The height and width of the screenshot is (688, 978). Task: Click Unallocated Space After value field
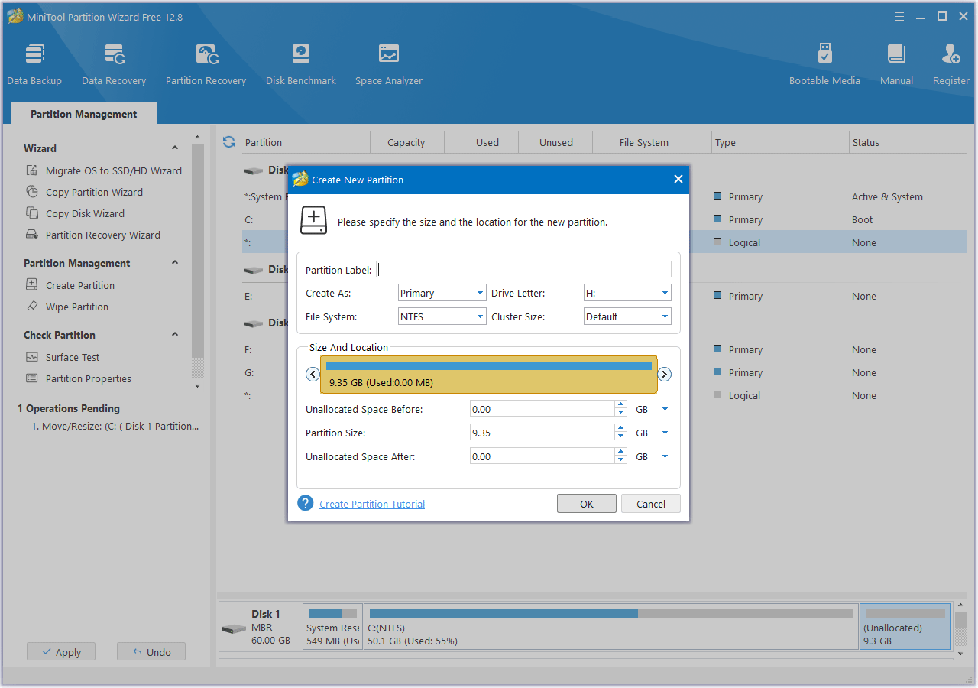[x=542, y=457]
